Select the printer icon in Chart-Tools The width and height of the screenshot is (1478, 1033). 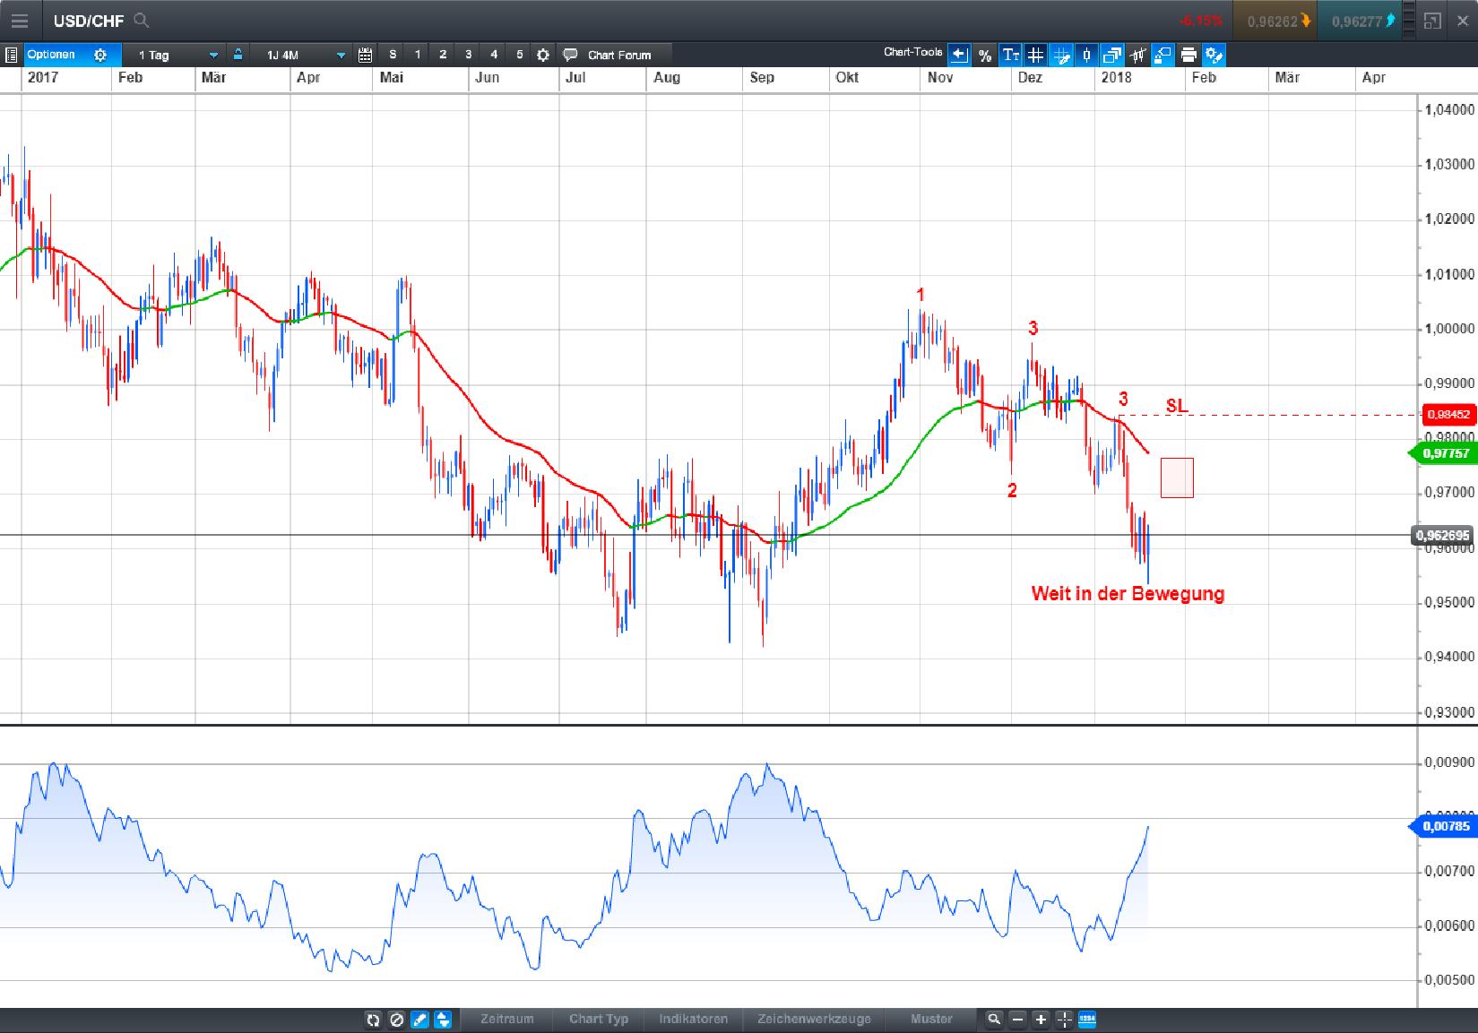point(1188,55)
